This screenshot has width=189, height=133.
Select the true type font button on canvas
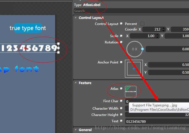[x=28, y=28]
